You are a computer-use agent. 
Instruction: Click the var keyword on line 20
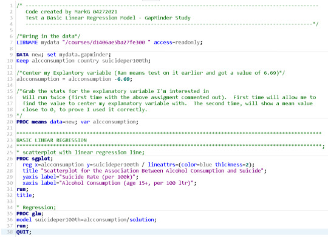click(x=85, y=122)
